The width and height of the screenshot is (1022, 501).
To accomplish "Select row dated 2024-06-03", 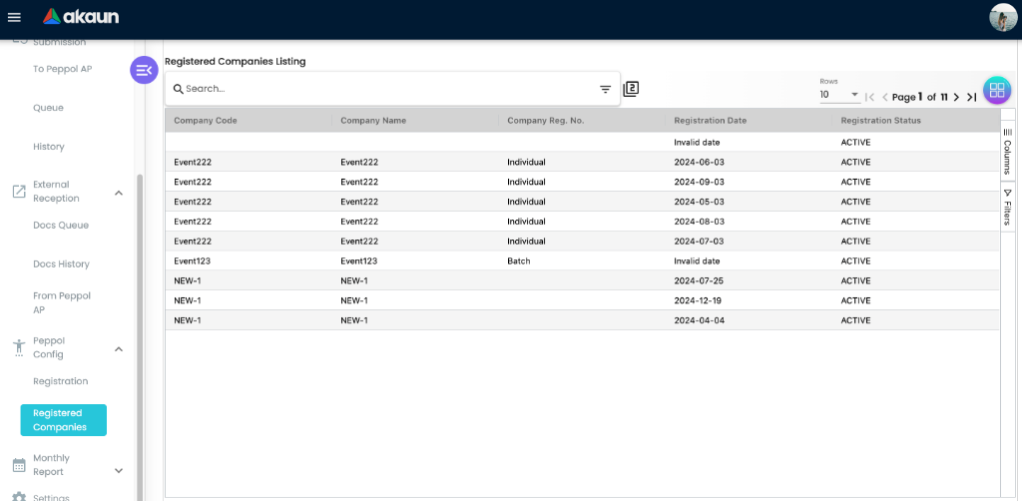I will pos(582,163).
